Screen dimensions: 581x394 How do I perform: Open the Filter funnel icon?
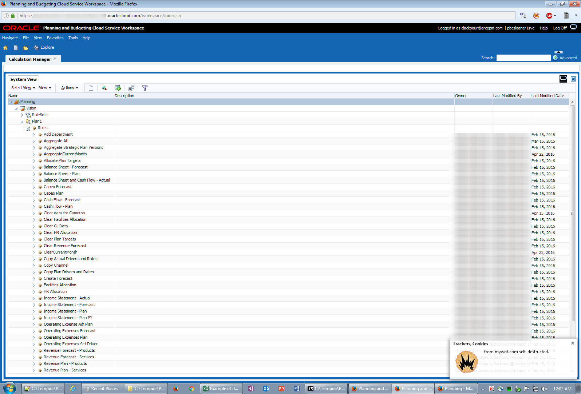click(145, 88)
